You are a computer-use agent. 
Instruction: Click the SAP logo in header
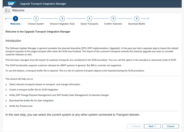click(12, 4)
